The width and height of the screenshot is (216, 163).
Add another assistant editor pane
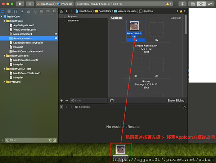pyautogui.click(x=180, y=107)
